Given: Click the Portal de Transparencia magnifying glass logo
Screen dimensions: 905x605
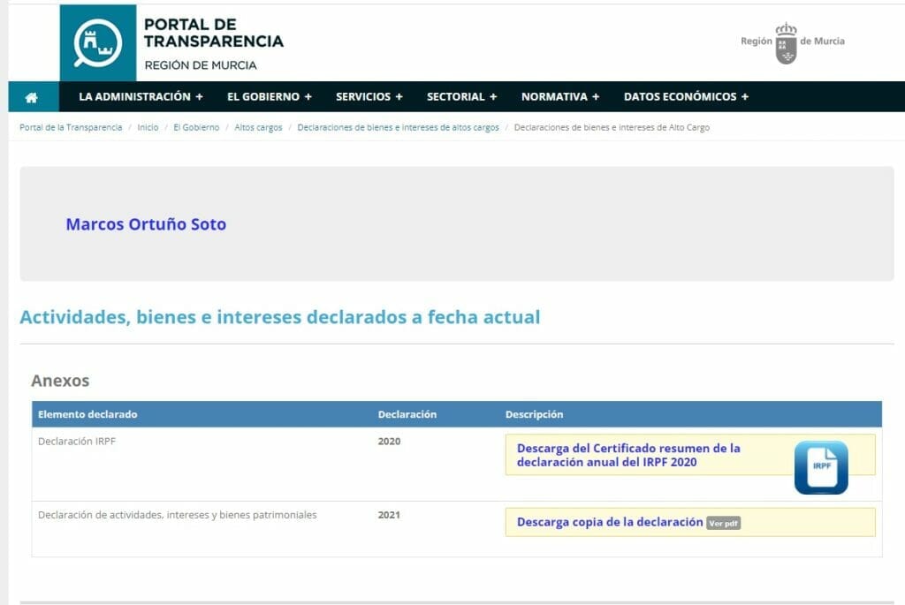Looking at the screenshot, I should coord(97,39).
